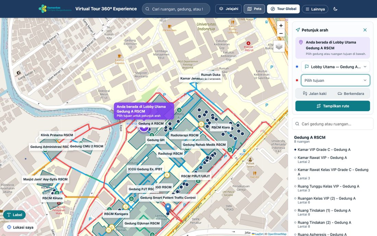The image size is (377, 236).
Task: Toggle the map Label button
Action: (14, 215)
